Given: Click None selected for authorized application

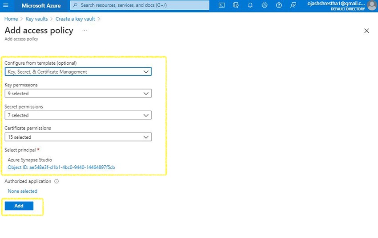Looking at the screenshot, I should [x=22, y=191].
